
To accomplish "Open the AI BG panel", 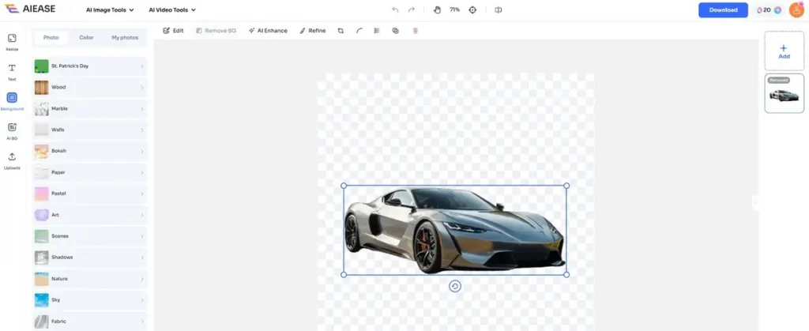I will (12, 130).
